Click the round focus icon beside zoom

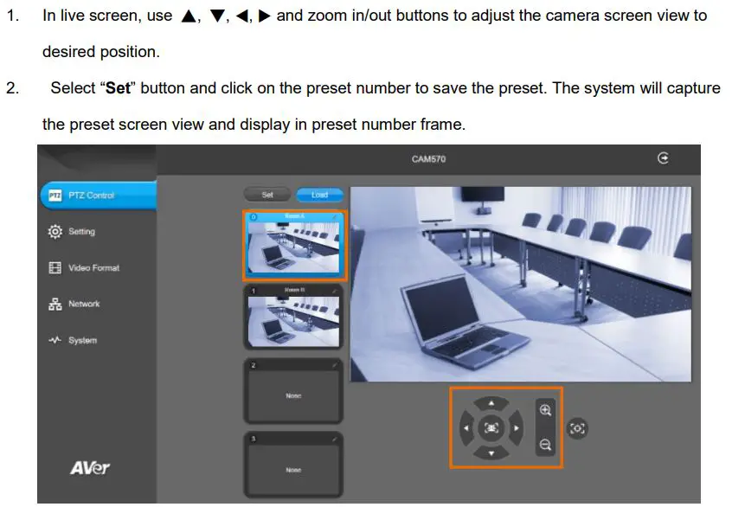click(577, 428)
